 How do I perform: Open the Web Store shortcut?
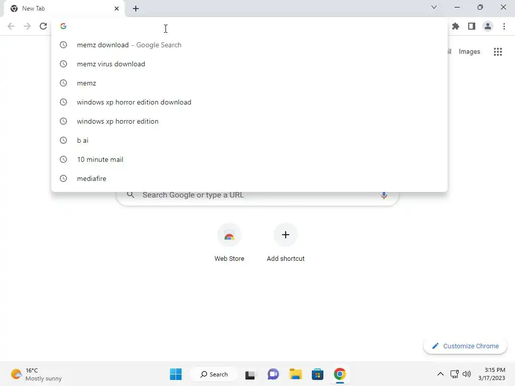[x=229, y=242]
